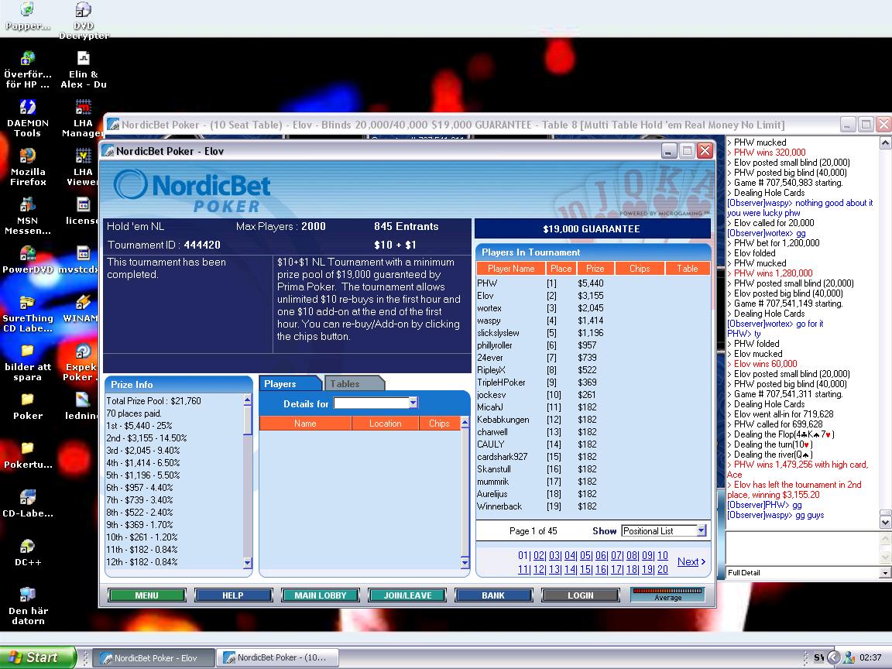892x669 pixels.
Task: Click the HELP button
Action: 232,595
